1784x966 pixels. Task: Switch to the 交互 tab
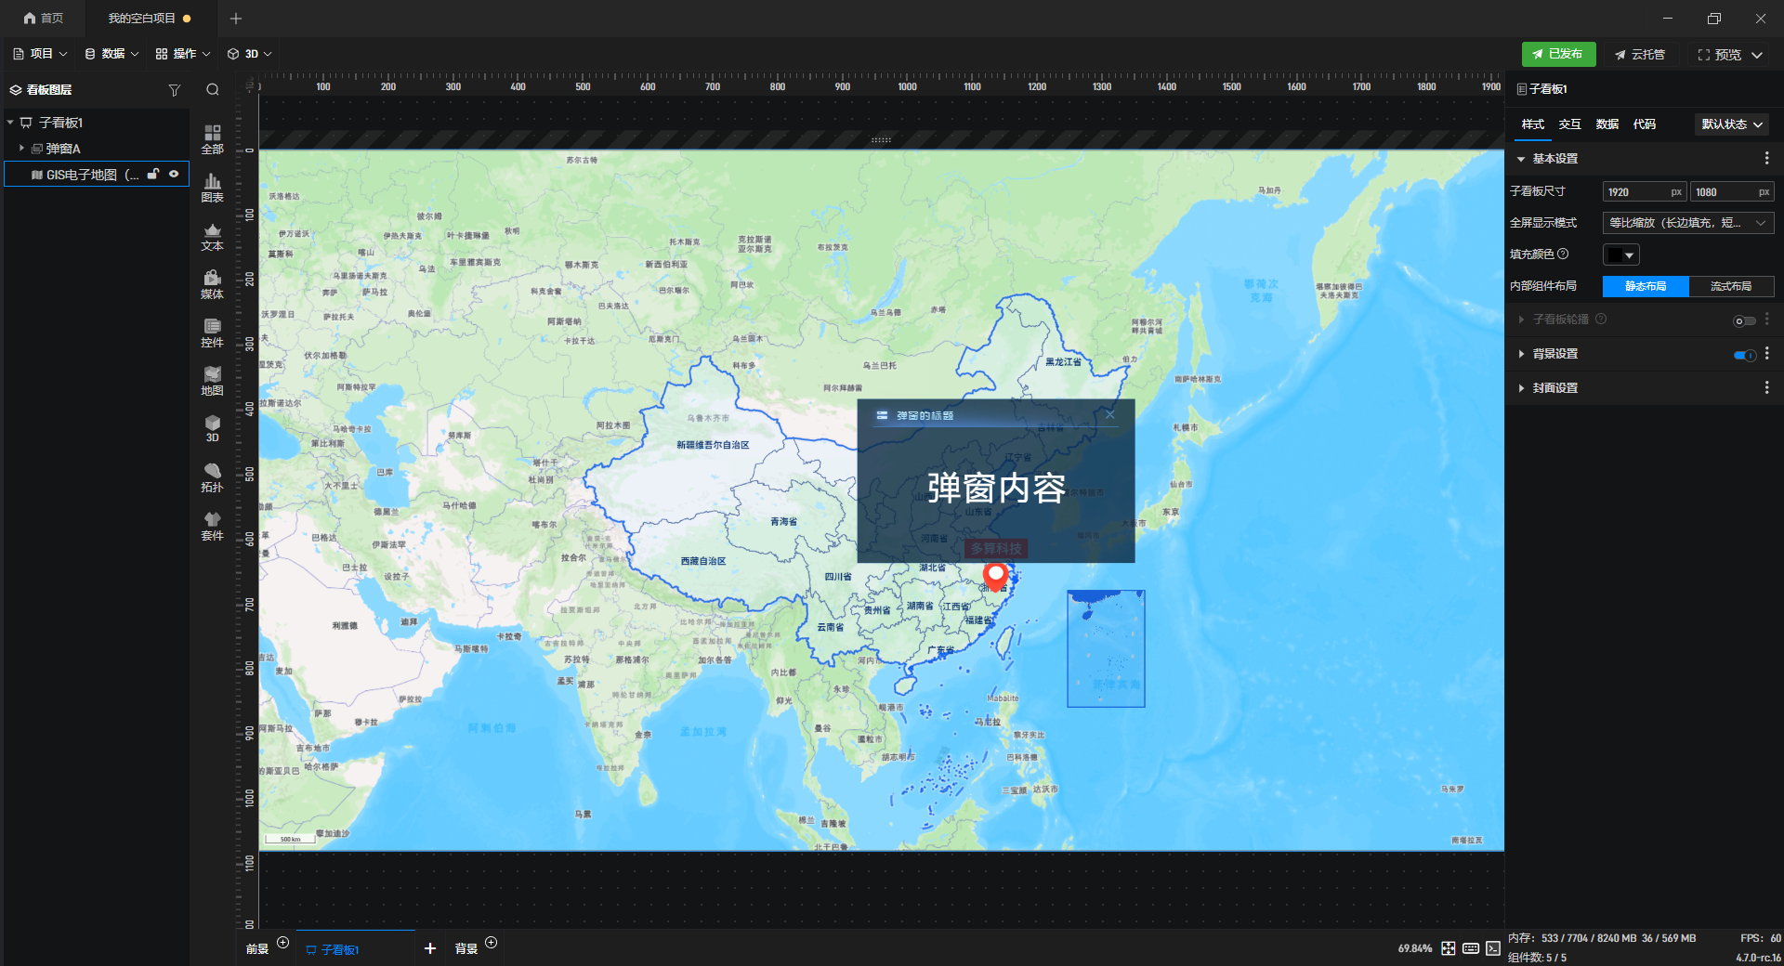pyautogui.click(x=1569, y=124)
